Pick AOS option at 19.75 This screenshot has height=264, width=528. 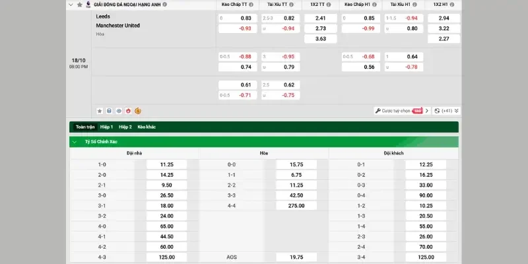[x=296, y=257]
